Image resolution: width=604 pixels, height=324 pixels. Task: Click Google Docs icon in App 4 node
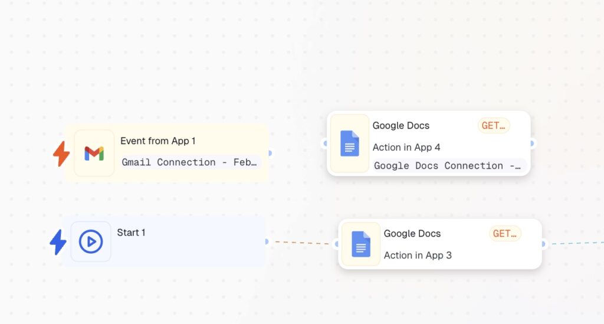(350, 143)
